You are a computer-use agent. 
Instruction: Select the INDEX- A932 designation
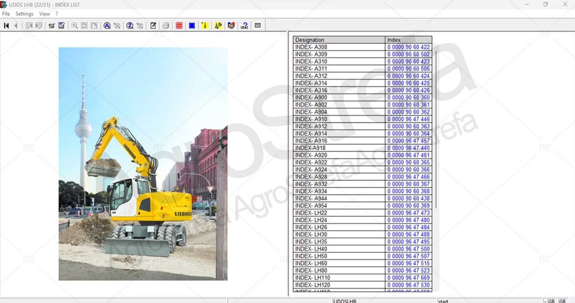(x=311, y=184)
